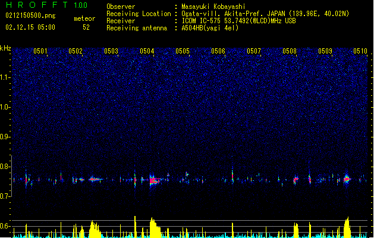Click the 0.6 kHz axis label
Screen dimensions: 374x238
(x=5, y=226)
